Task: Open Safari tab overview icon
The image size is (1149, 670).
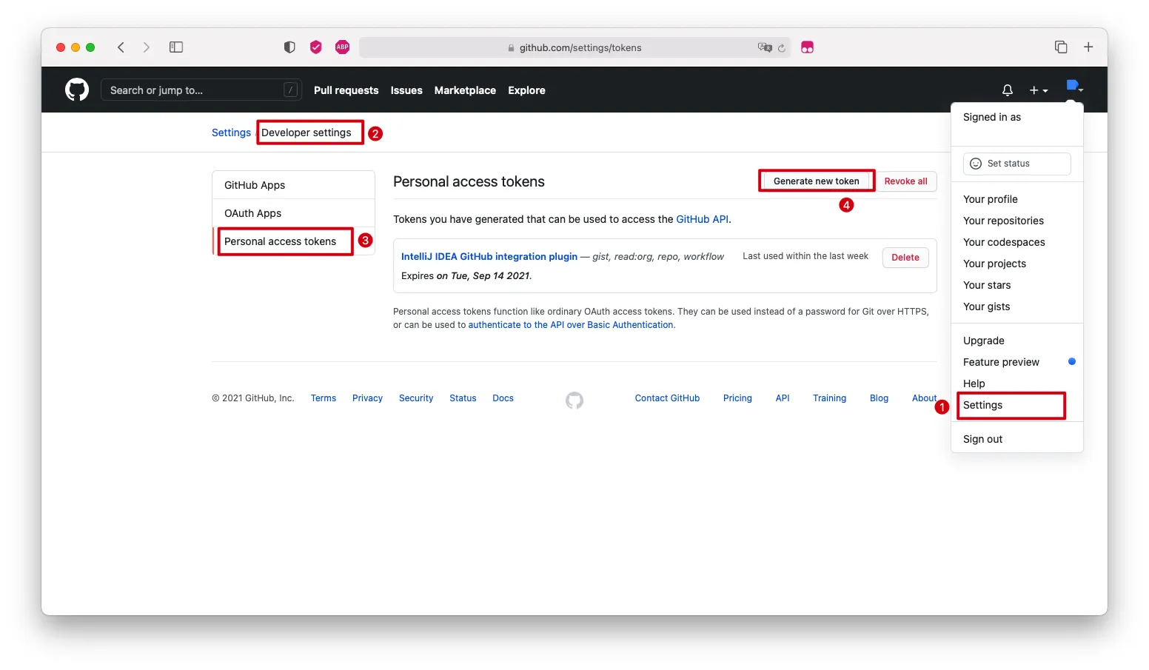Action: 1061,47
